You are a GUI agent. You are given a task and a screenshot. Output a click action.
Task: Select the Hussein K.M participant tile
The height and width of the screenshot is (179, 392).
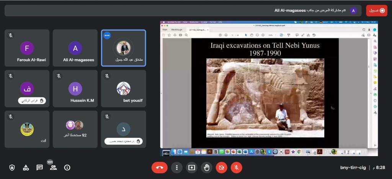click(75, 89)
